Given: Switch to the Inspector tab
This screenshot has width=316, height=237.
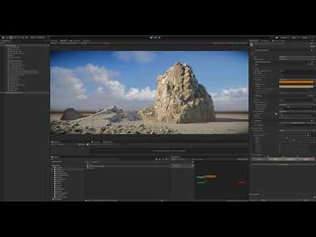Looking at the screenshot, I should 255,41.
